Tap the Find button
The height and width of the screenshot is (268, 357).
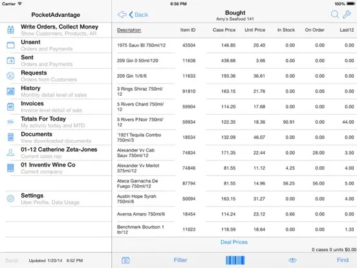343,260
